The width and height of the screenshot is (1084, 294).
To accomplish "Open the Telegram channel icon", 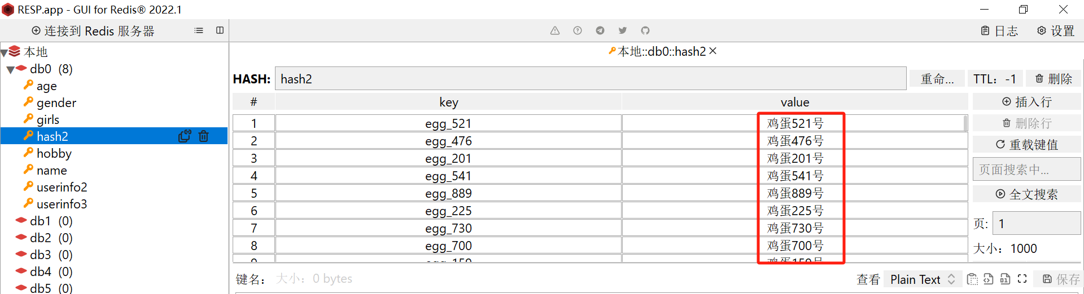I will coord(600,30).
